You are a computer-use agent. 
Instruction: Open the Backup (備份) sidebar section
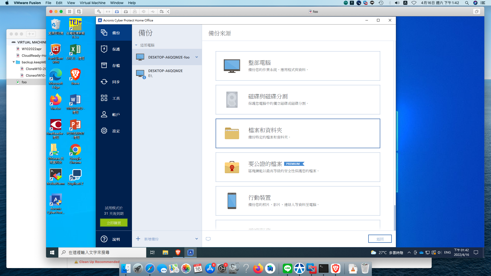(114, 33)
